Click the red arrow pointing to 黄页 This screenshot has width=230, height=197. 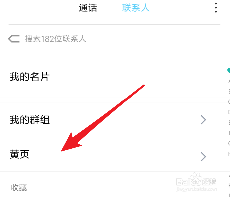point(103,118)
